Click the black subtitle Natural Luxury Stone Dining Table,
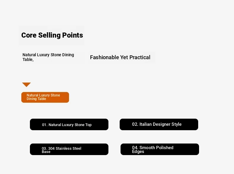 point(48,57)
